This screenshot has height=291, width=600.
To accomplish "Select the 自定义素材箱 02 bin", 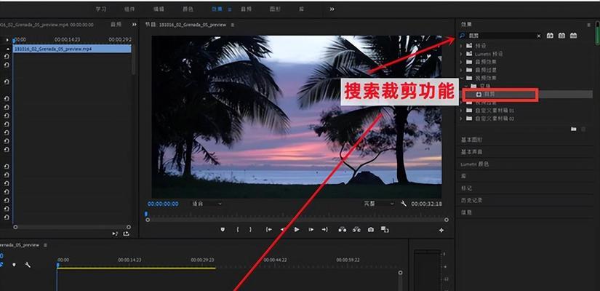I will tap(495, 119).
